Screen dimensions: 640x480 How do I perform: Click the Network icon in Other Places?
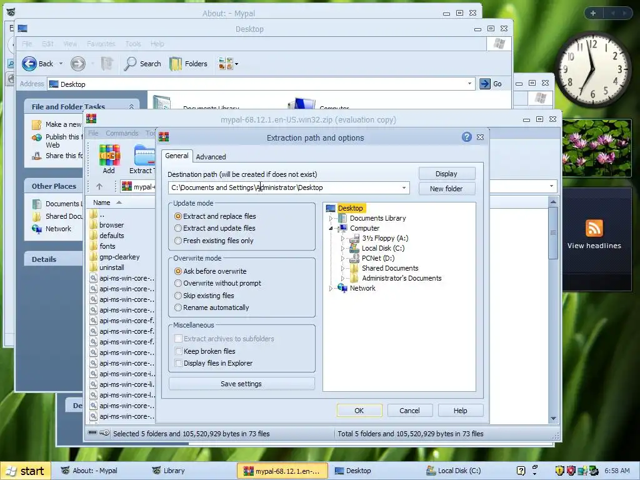click(37, 229)
